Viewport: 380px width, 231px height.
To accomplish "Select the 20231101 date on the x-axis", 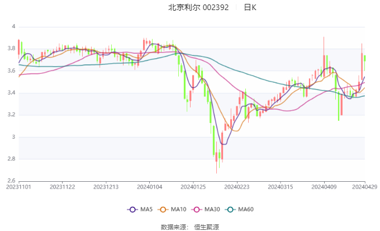I will pyautogui.click(x=19, y=187).
